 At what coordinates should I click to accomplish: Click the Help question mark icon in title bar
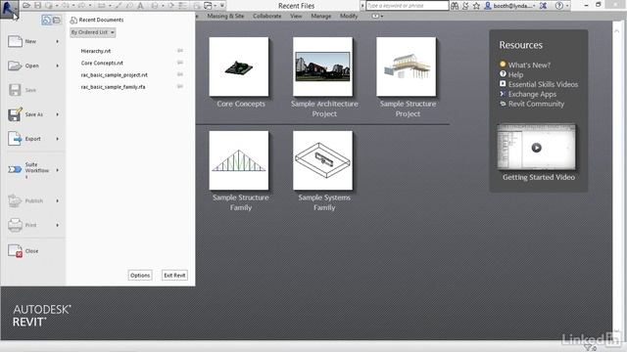click(559, 6)
